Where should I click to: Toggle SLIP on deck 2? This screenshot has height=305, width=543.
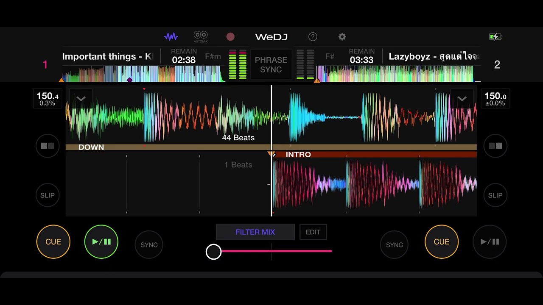tap(495, 195)
